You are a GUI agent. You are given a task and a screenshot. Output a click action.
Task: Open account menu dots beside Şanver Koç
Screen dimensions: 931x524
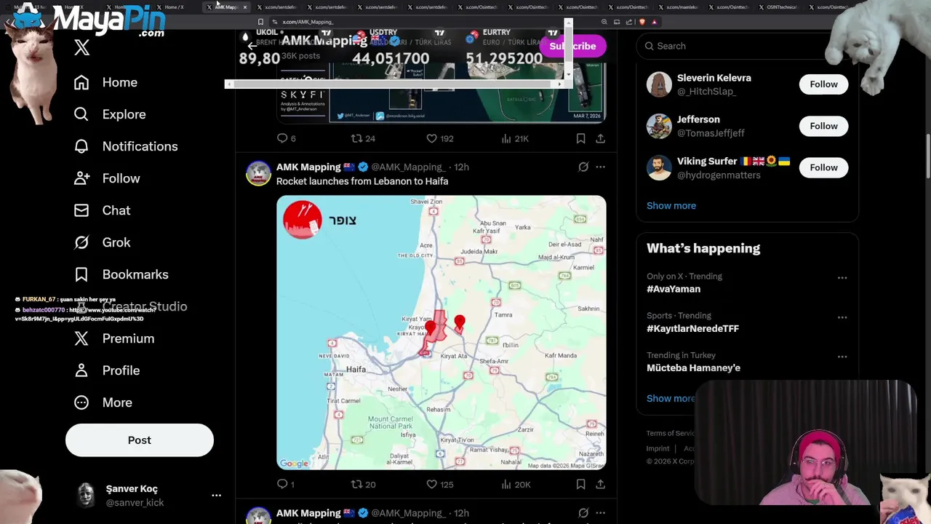[216, 496]
